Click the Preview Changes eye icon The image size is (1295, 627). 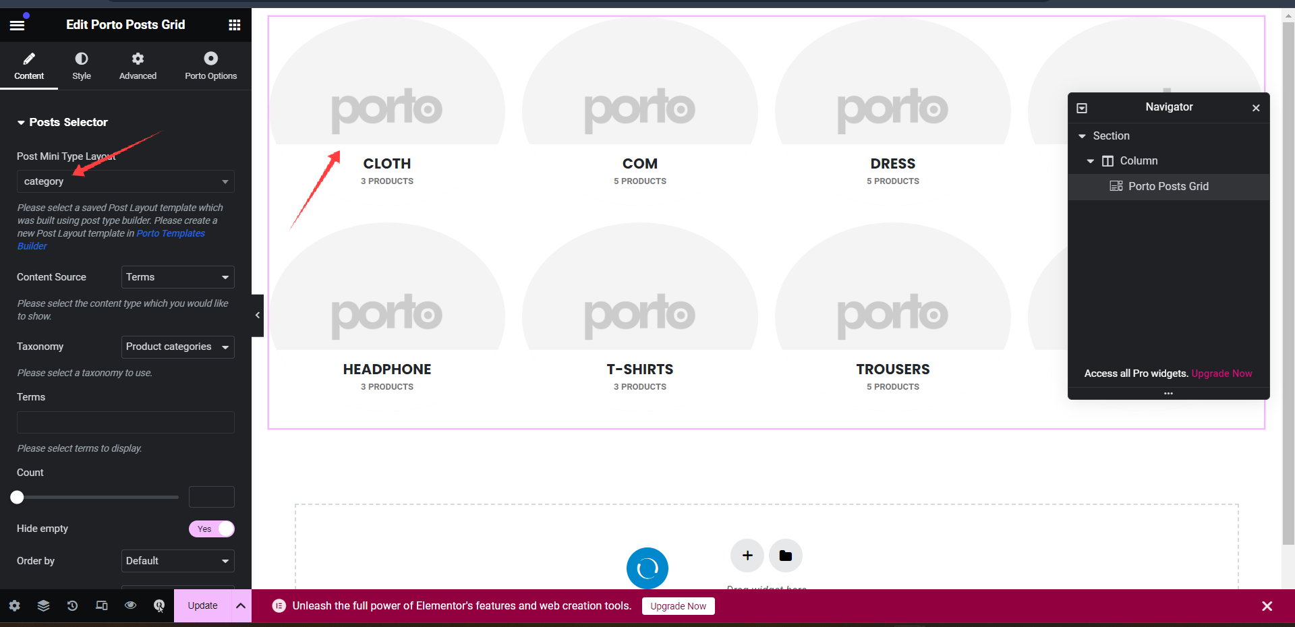pos(130,605)
